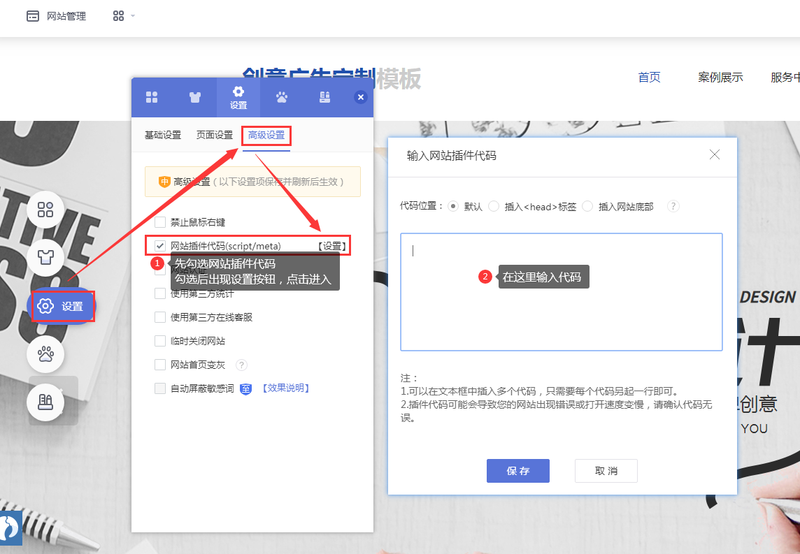Select the modules grid icon in panel header
This screenshot has width=800, height=554.
click(x=152, y=97)
